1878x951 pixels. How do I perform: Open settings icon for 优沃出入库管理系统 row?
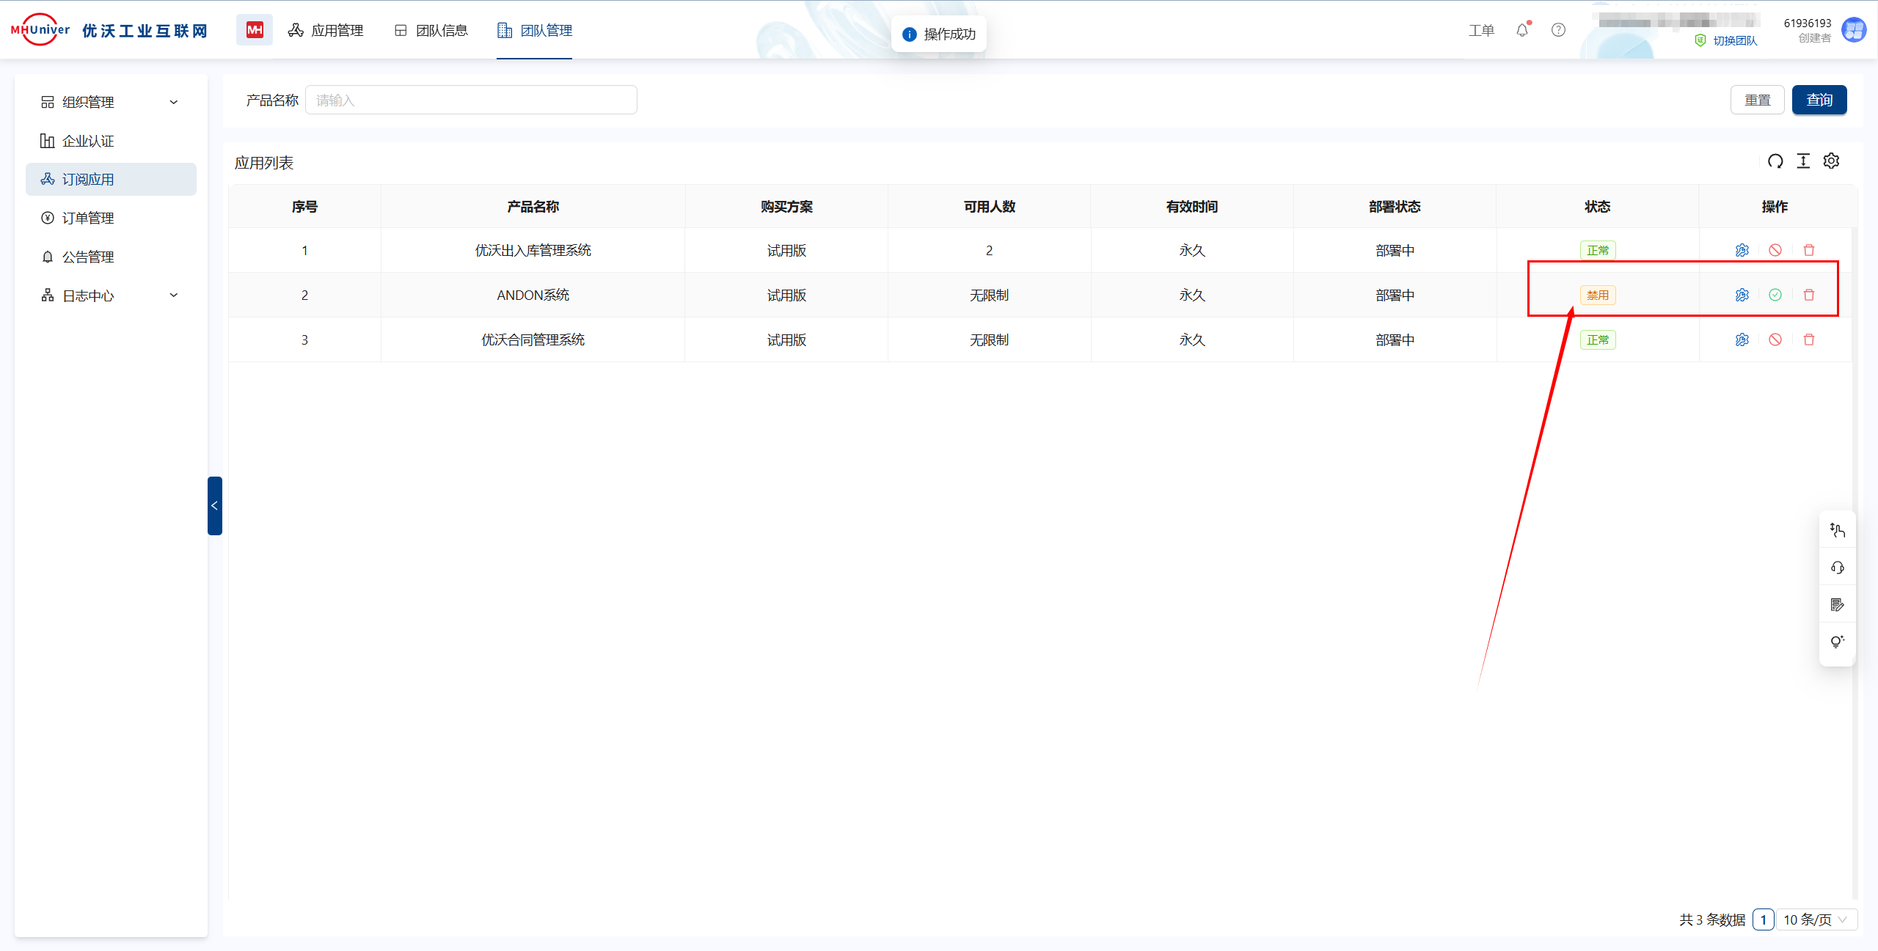point(1742,250)
